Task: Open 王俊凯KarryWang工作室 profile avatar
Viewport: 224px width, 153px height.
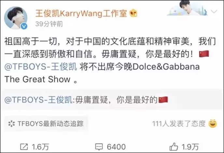Action: 16,18
